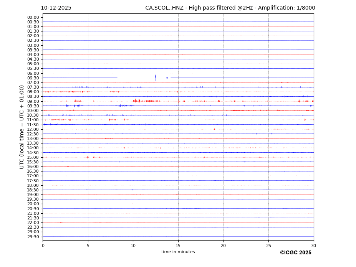
Task: Click the x-axis tick label 15
Action: (178, 246)
